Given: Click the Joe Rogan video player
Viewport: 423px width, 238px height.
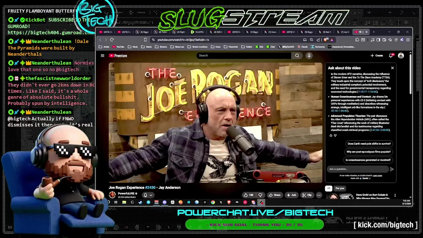Looking at the screenshot, I should (215, 123).
